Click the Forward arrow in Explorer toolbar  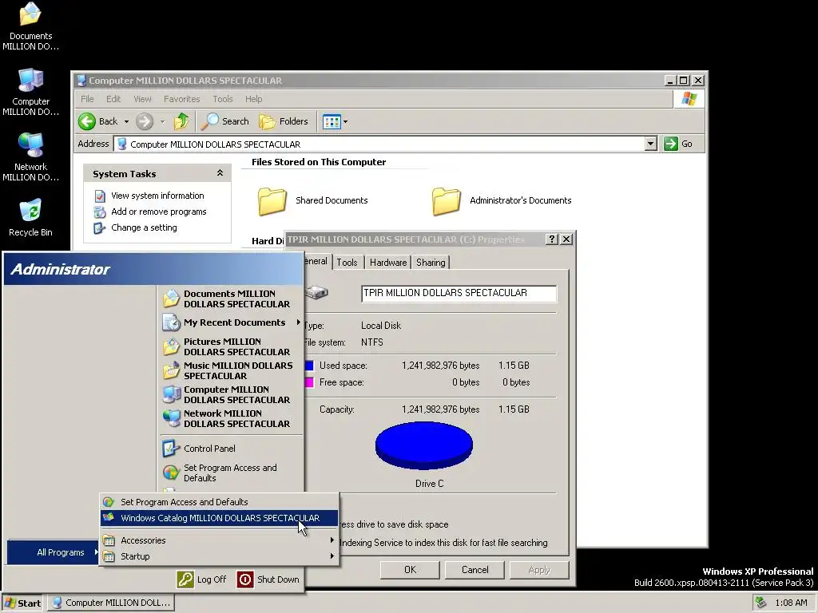pos(145,121)
